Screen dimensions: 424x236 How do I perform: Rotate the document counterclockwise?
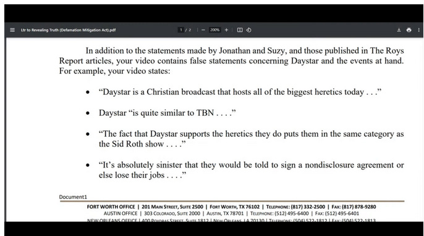click(x=248, y=30)
